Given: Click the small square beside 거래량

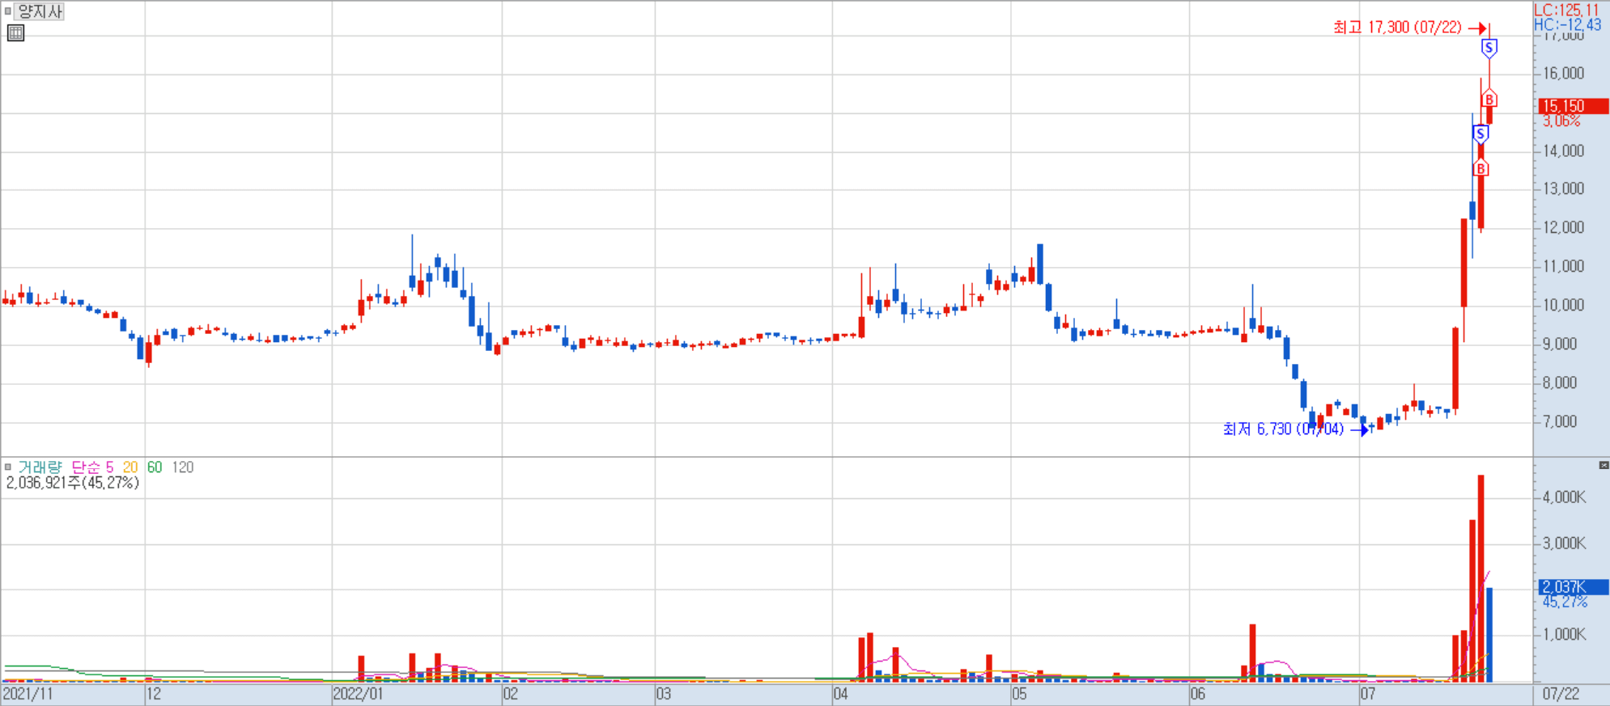Looking at the screenshot, I should point(8,467).
